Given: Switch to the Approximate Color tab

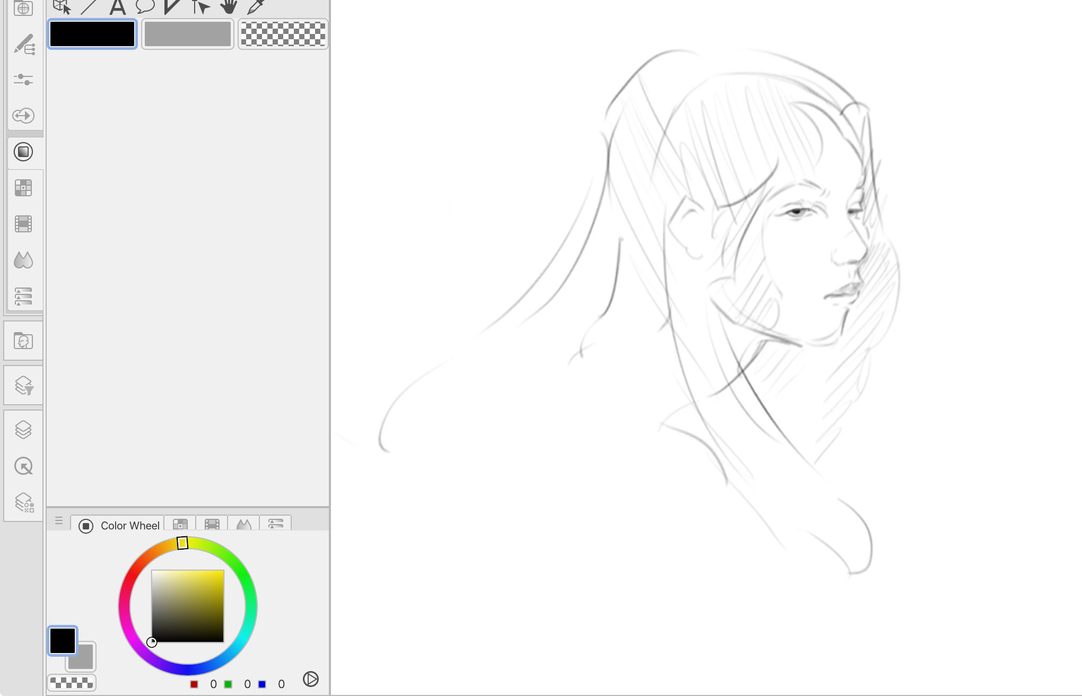Looking at the screenshot, I should pyautogui.click(x=244, y=524).
